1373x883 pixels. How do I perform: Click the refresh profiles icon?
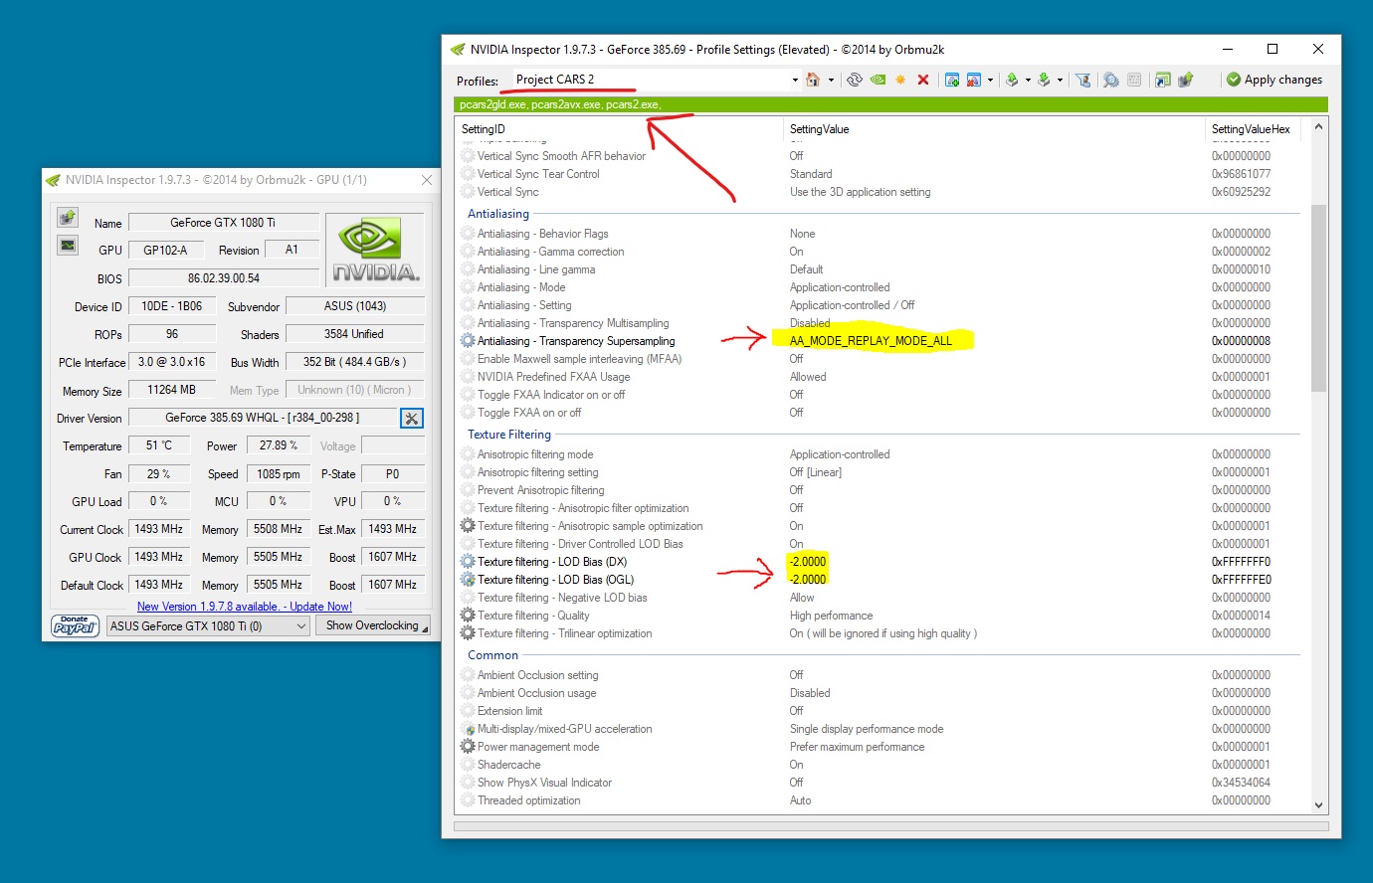855,80
